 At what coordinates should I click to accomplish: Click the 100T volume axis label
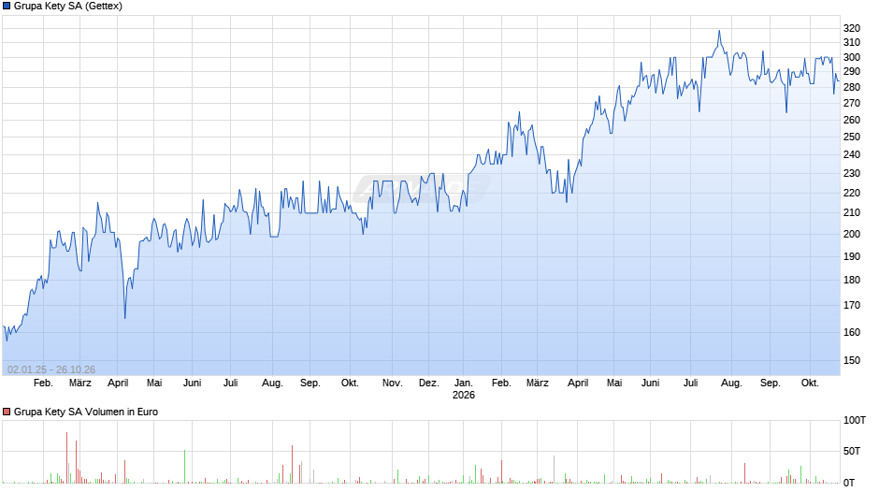[855, 421]
